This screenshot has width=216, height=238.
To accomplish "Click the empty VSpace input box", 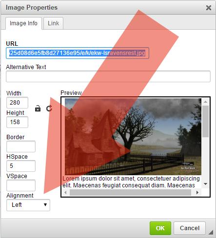I will click(21, 185).
